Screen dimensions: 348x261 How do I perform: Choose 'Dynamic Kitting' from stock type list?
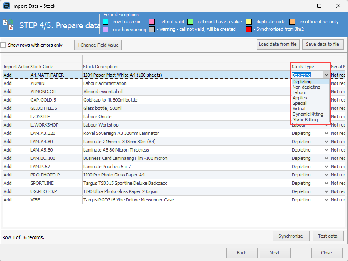(308, 114)
